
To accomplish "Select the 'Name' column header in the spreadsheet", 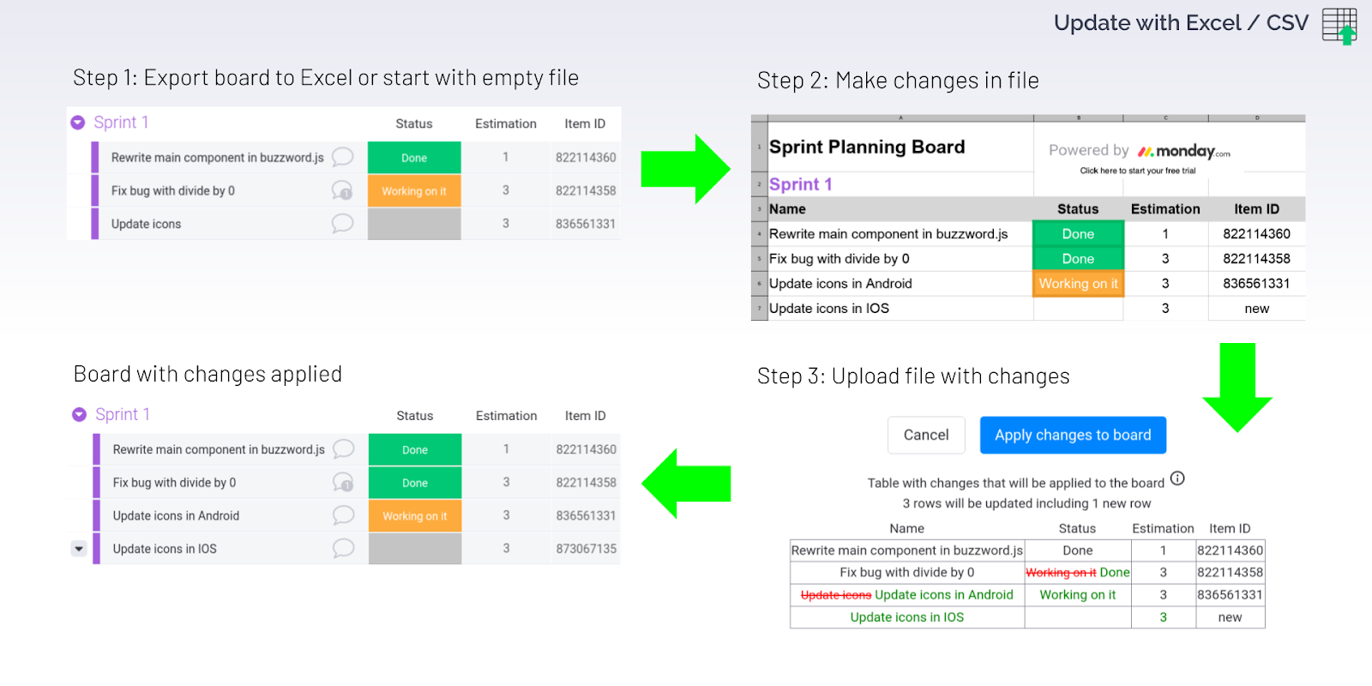I will click(x=788, y=208).
